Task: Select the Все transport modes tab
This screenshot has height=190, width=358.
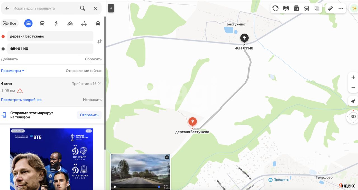Action: [x=10, y=23]
